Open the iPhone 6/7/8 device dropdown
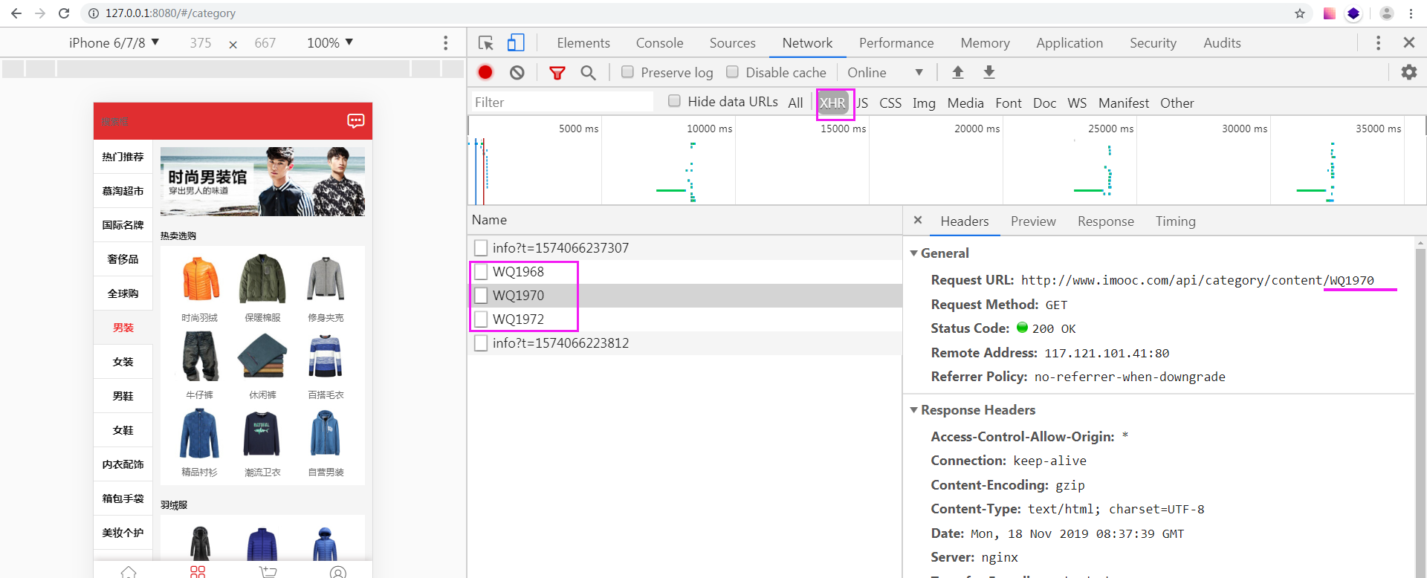The height and width of the screenshot is (578, 1427). tap(114, 43)
